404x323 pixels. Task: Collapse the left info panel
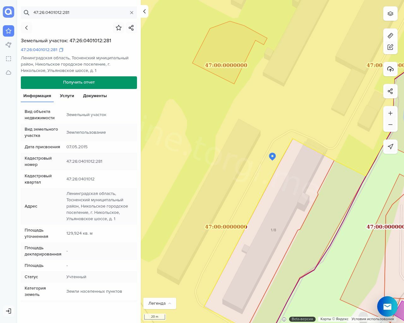(x=145, y=11)
